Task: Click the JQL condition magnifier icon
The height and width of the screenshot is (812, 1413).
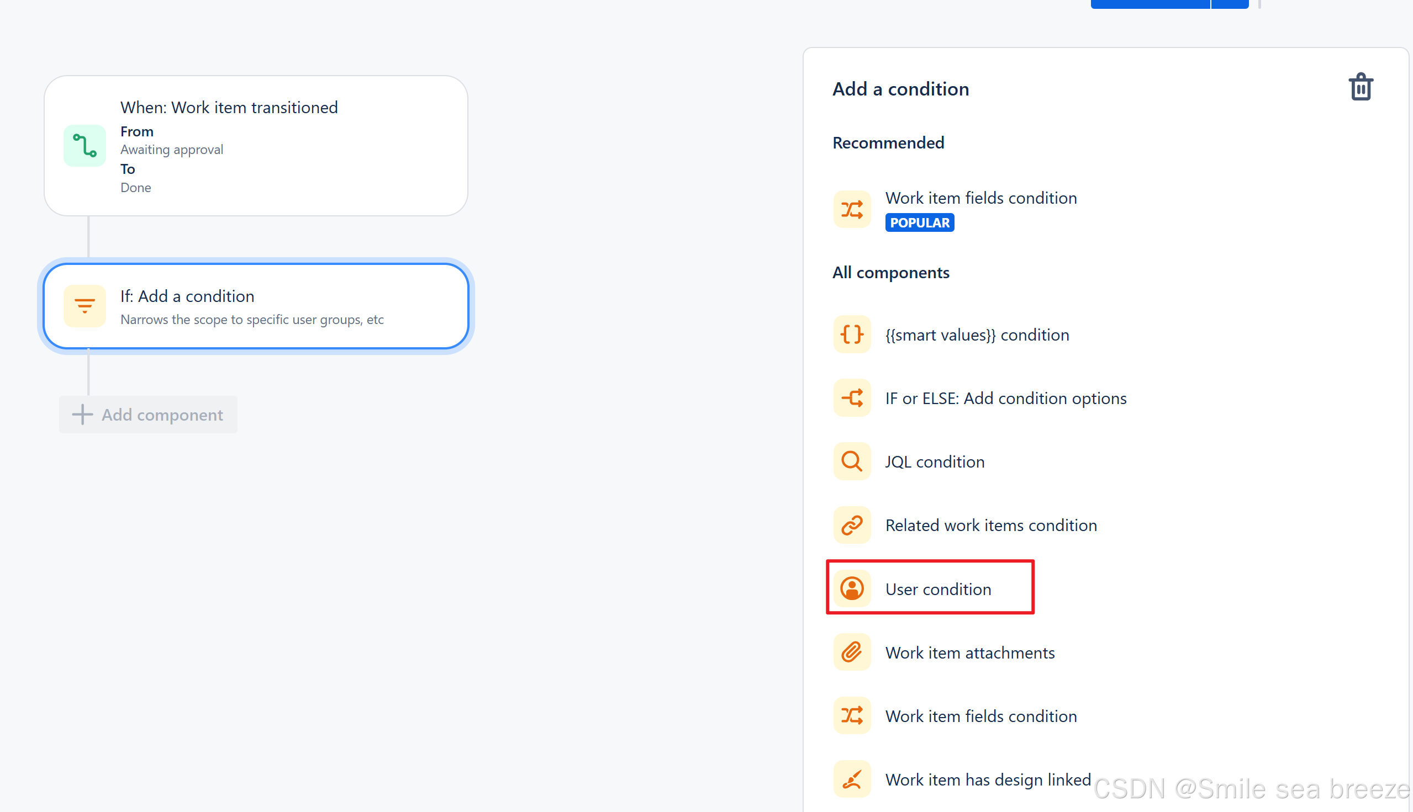Action: pyautogui.click(x=851, y=461)
